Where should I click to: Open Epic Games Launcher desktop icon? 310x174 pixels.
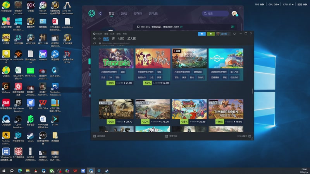tap(18, 106)
